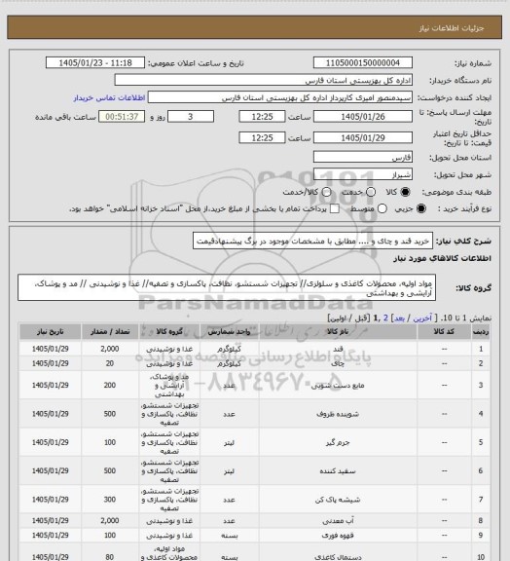Click the واحد شمارش column header
The image size is (510, 561).
(x=230, y=332)
